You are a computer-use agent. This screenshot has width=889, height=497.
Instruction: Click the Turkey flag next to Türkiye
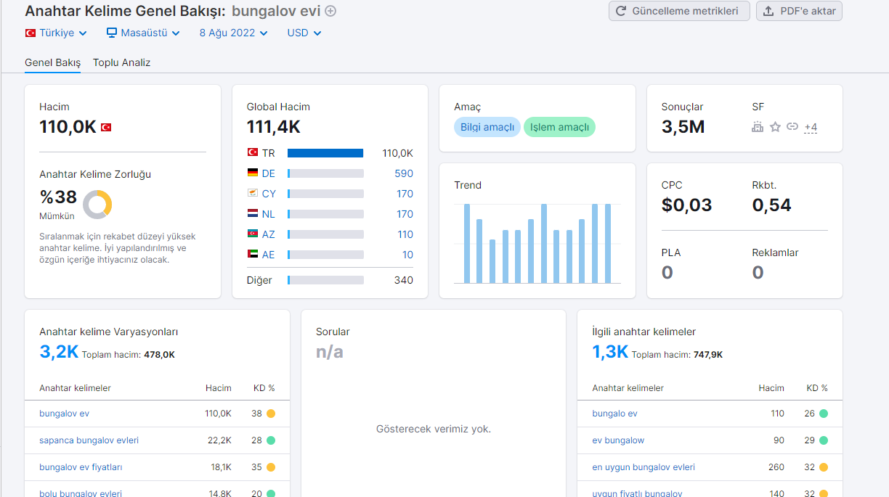click(x=31, y=33)
